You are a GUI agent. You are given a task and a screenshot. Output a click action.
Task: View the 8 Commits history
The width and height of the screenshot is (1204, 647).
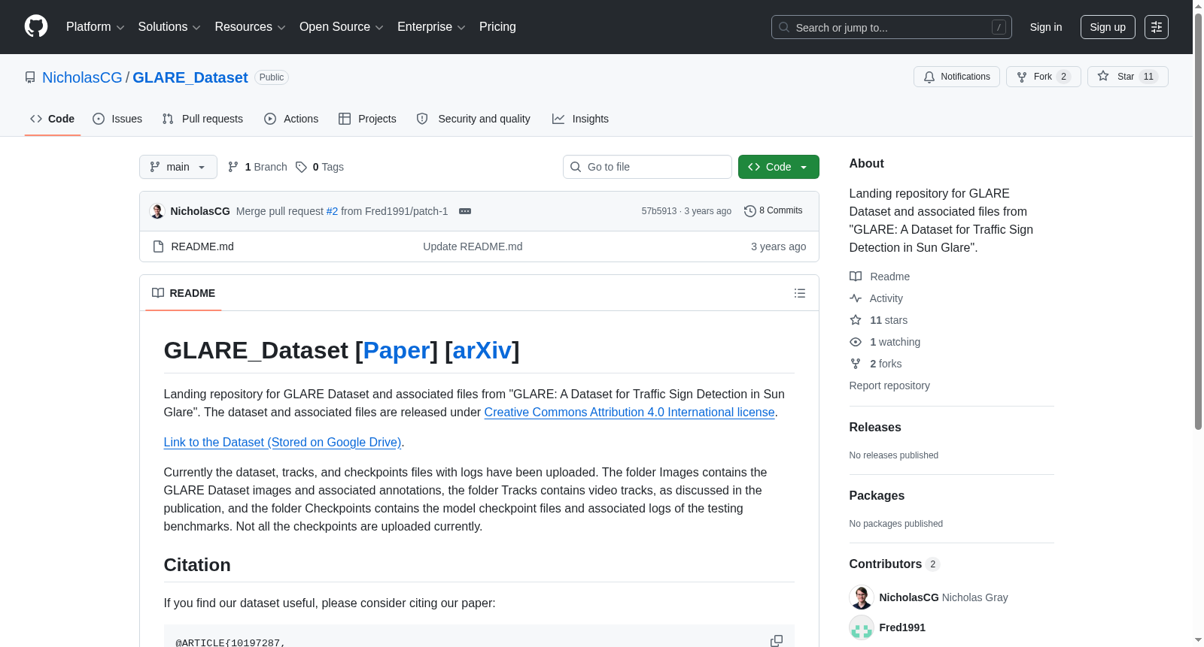point(774,211)
